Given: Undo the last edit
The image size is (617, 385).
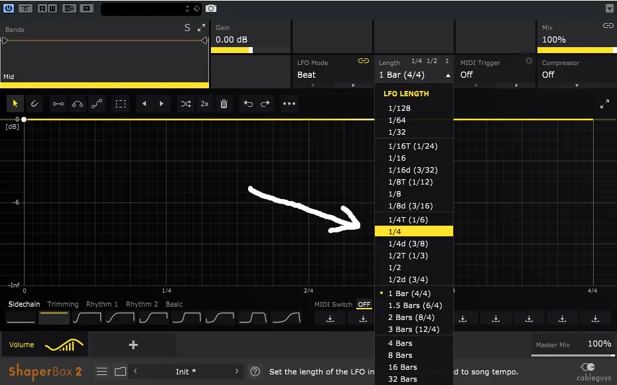Looking at the screenshot, I should tap(248, 104).
